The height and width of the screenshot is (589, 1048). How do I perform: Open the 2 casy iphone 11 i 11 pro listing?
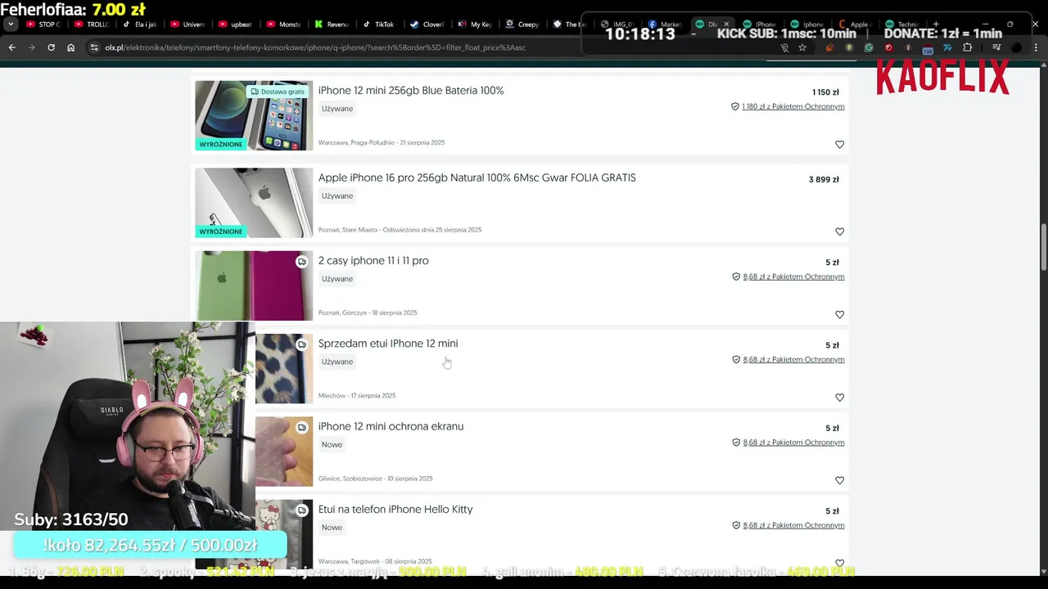click(x=373, y=260)
